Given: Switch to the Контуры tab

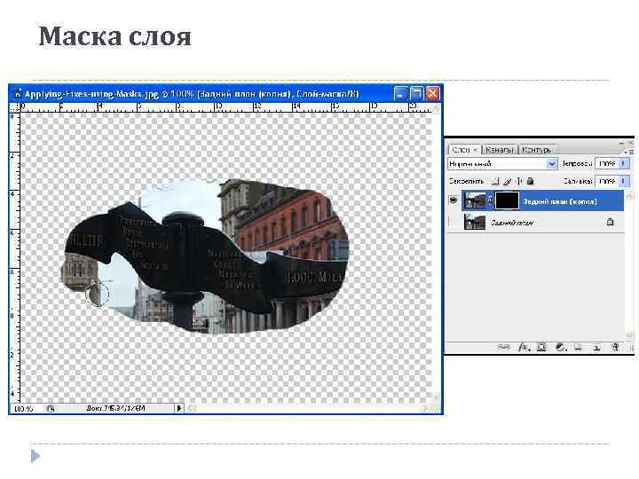Looking at the screenshot, I should pyautogui.click(x=536, y=150).
